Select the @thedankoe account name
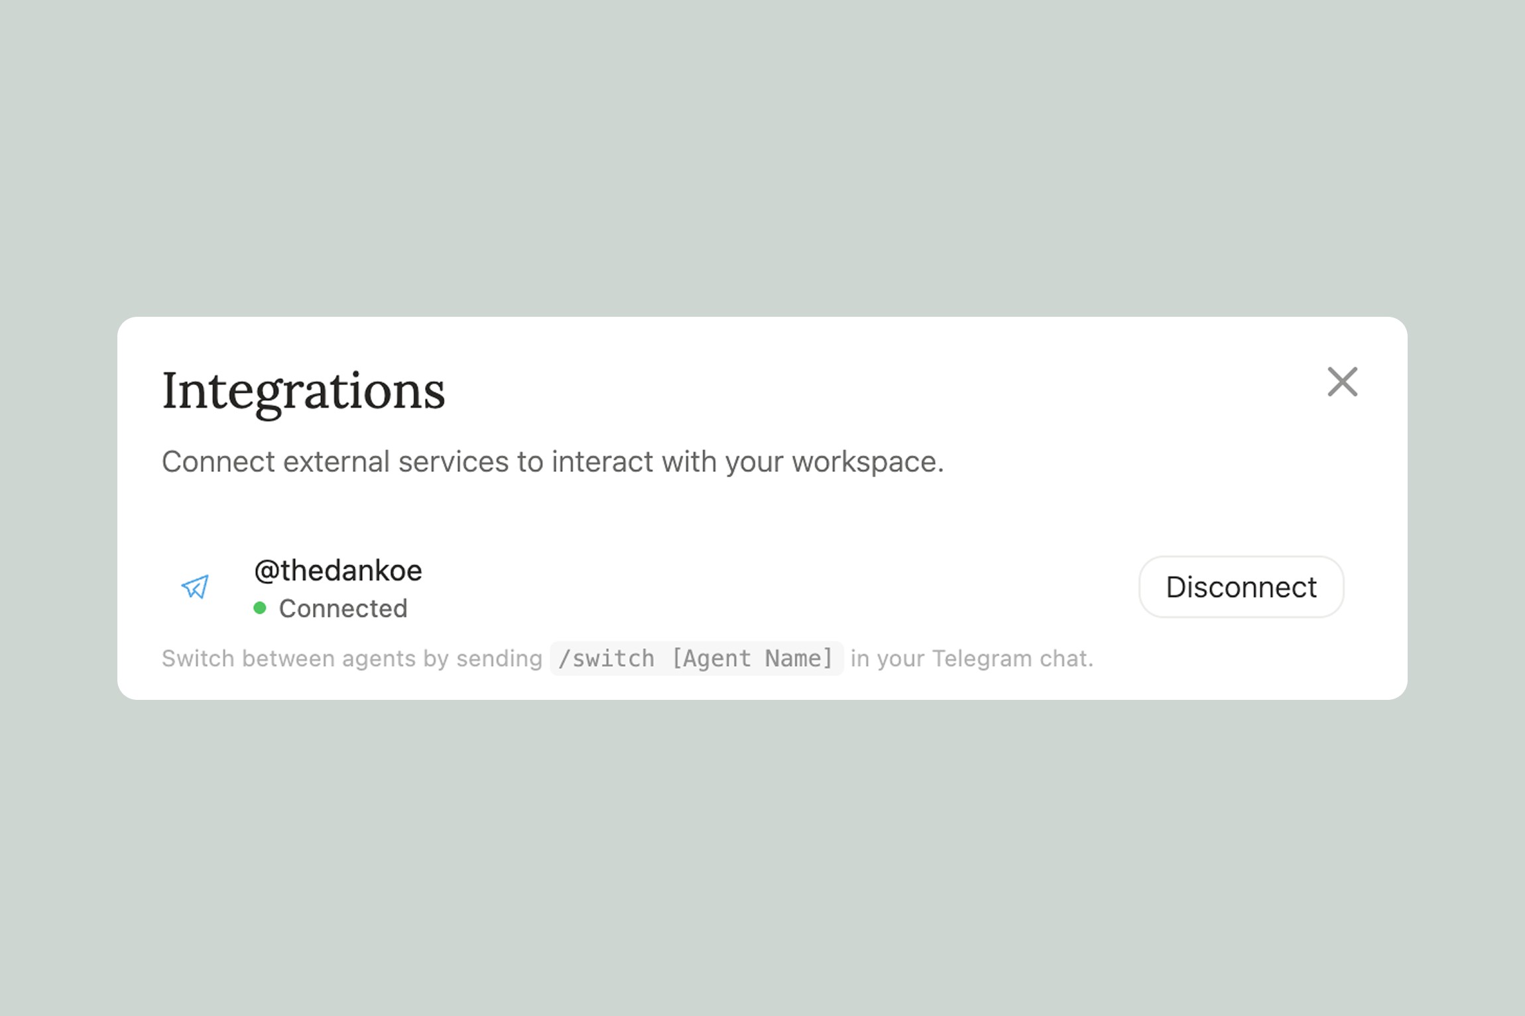Screen dimensions: 1525x1016 coord(337,571)
